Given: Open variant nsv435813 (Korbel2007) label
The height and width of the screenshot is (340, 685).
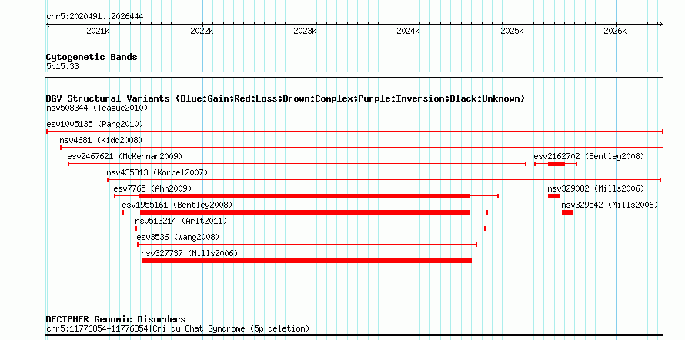Looking at the screenshot, I should 157,172.
